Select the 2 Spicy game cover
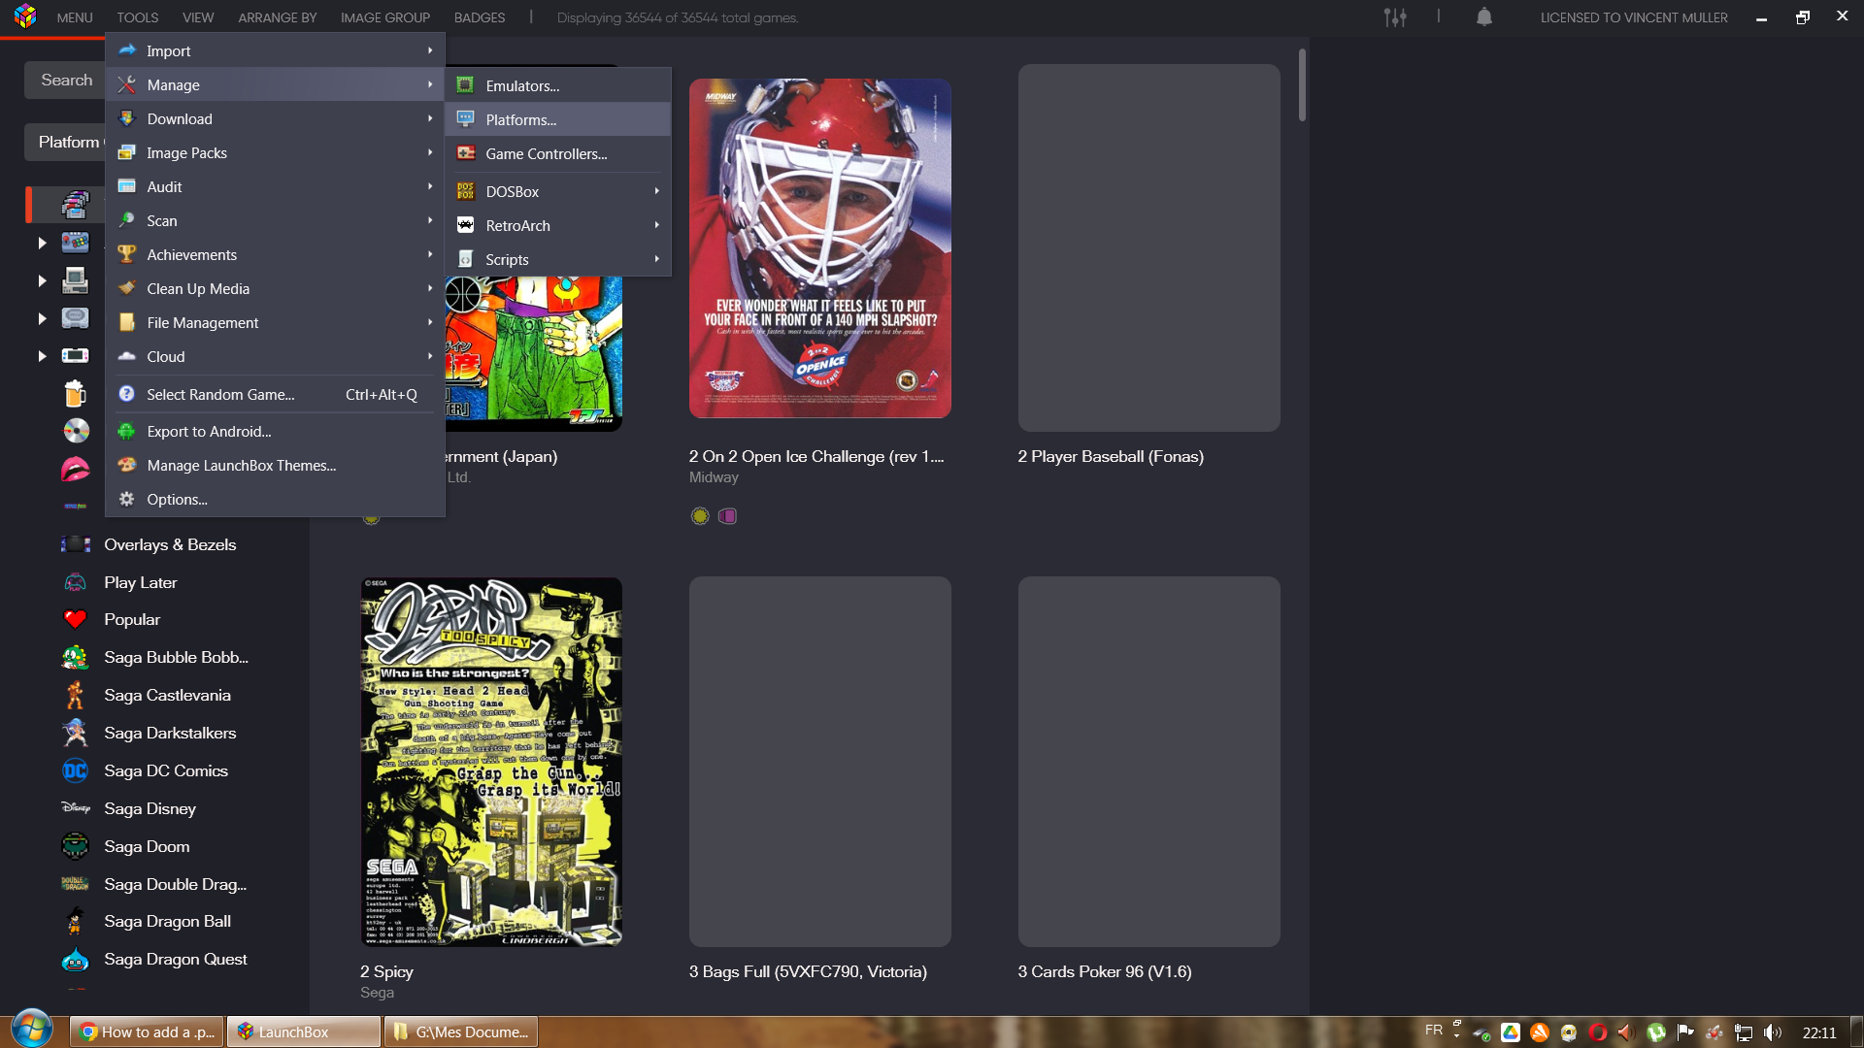Screen dimensions: 1864x1048 tap(491, 762)
